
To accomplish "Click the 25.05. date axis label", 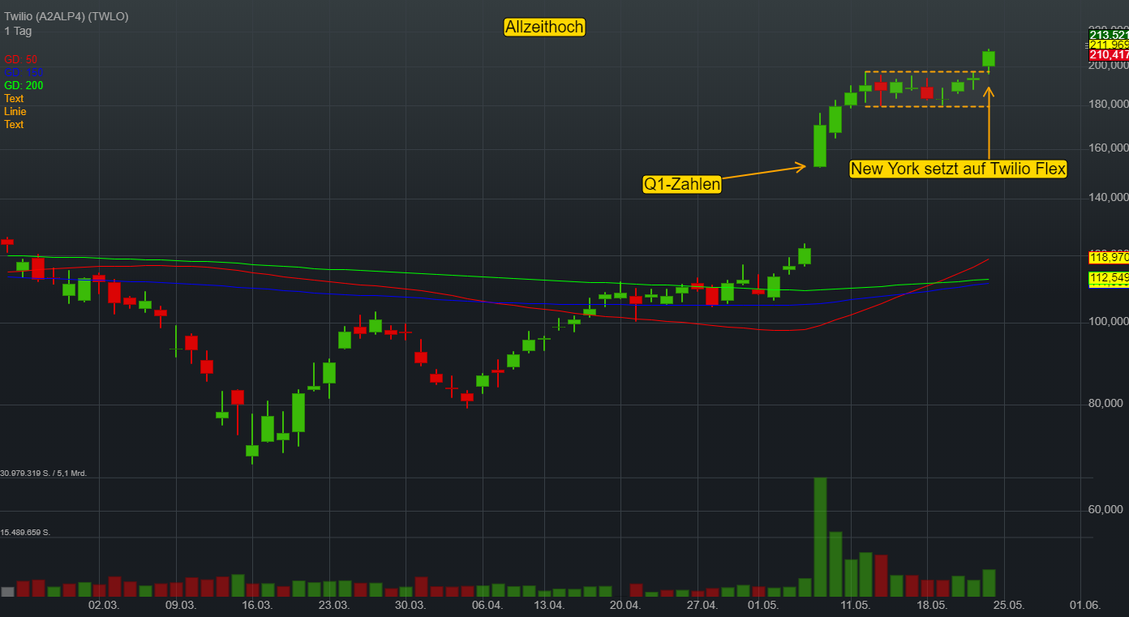I will pyautogui.click(x=1009, y=606).
